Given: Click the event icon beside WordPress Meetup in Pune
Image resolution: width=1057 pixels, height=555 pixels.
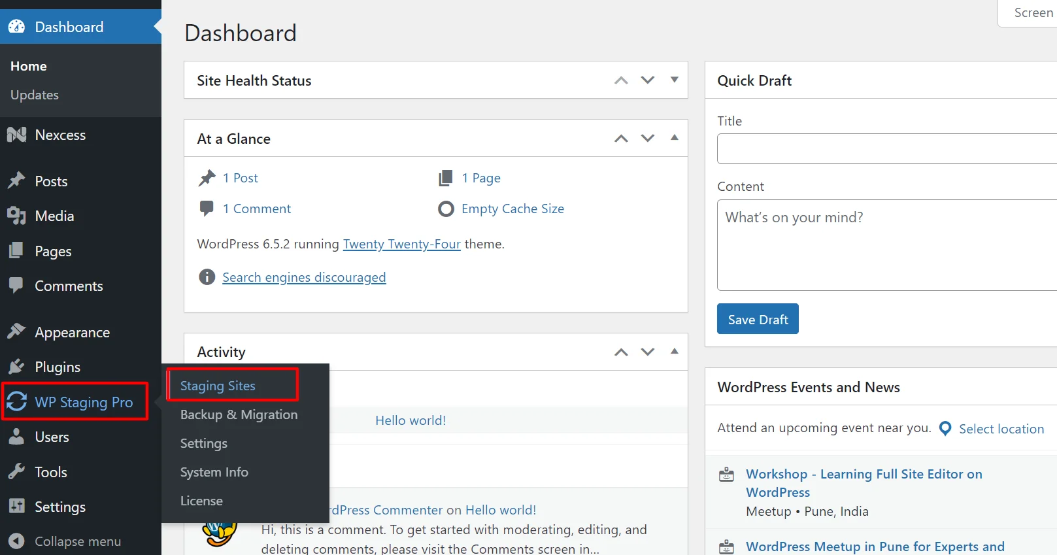Looking at the screenshot, I should (726, 547).
